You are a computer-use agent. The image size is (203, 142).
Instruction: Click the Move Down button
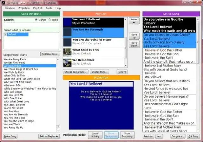click(134, 44)
